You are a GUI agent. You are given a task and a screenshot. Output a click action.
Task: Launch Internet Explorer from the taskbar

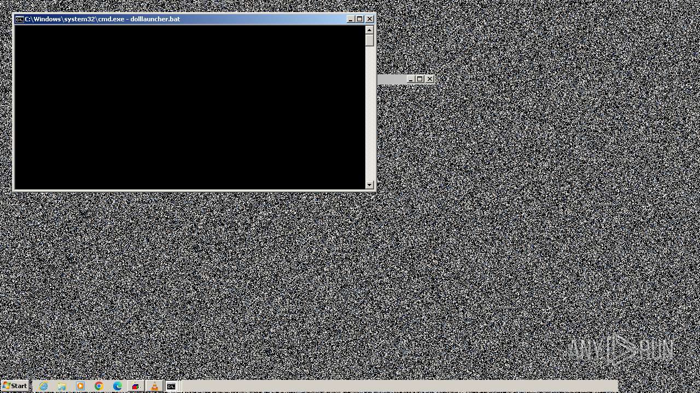coord(43,386)
